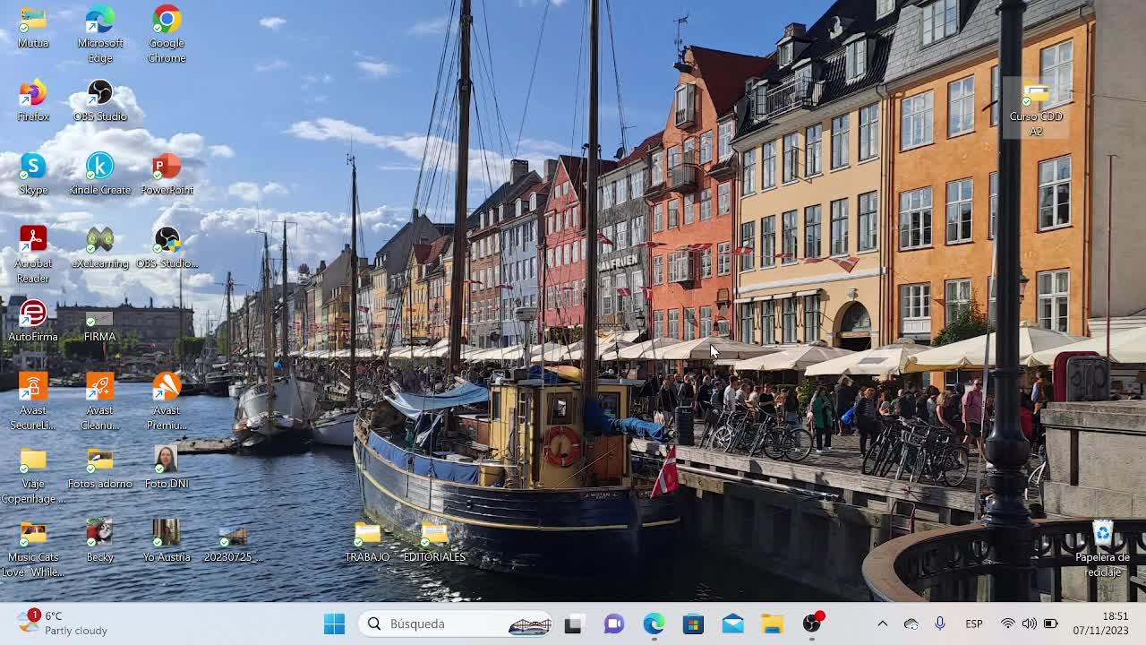
Task: Select the Acrobat Reader shortcut
Action: tap(33, 242)
